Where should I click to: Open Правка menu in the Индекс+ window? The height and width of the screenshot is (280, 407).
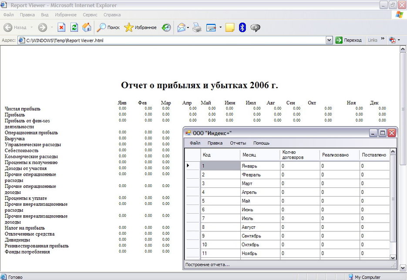click(x=215, y=143)
